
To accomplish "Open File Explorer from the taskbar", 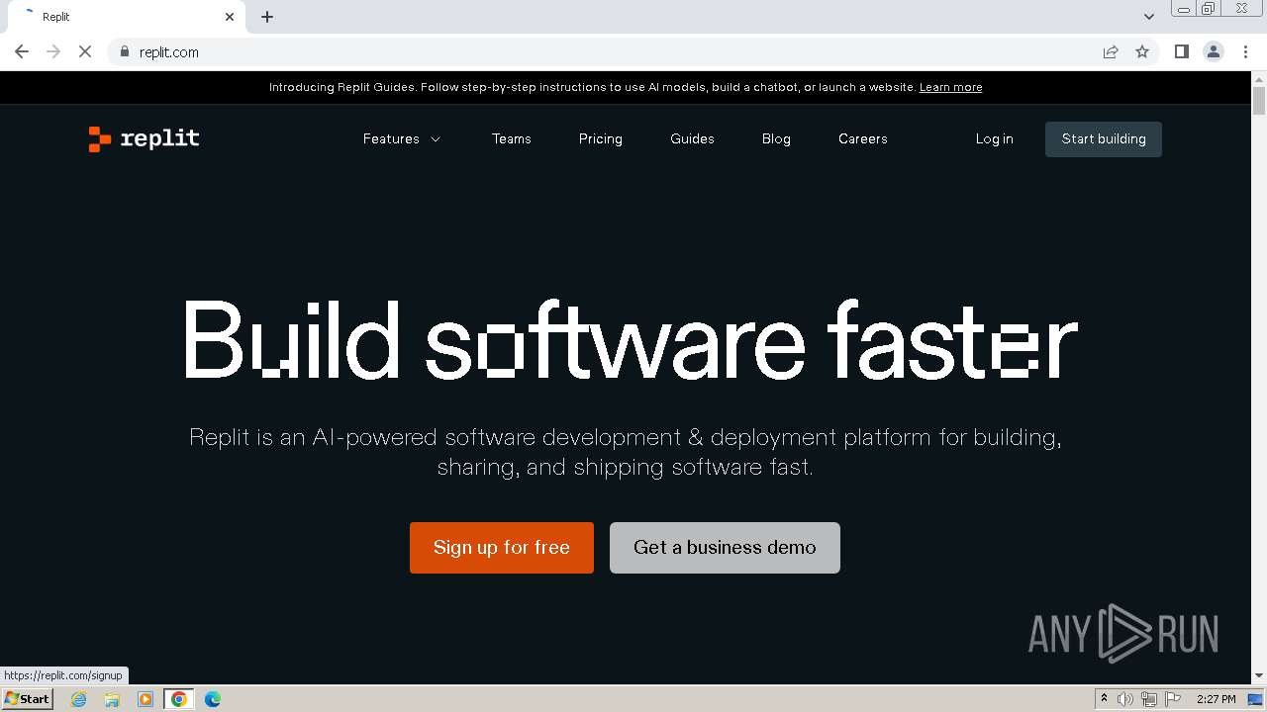I will pyautogui.click(x=112, y=699).
